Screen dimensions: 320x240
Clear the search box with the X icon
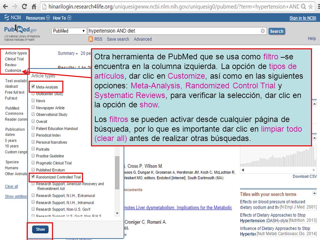tap(263, 31)
